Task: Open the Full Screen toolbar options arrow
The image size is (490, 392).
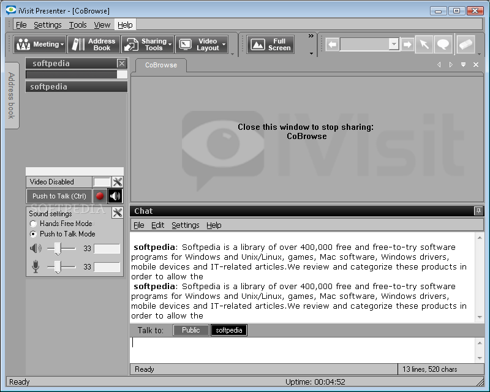Action: [x=311, y=53]
